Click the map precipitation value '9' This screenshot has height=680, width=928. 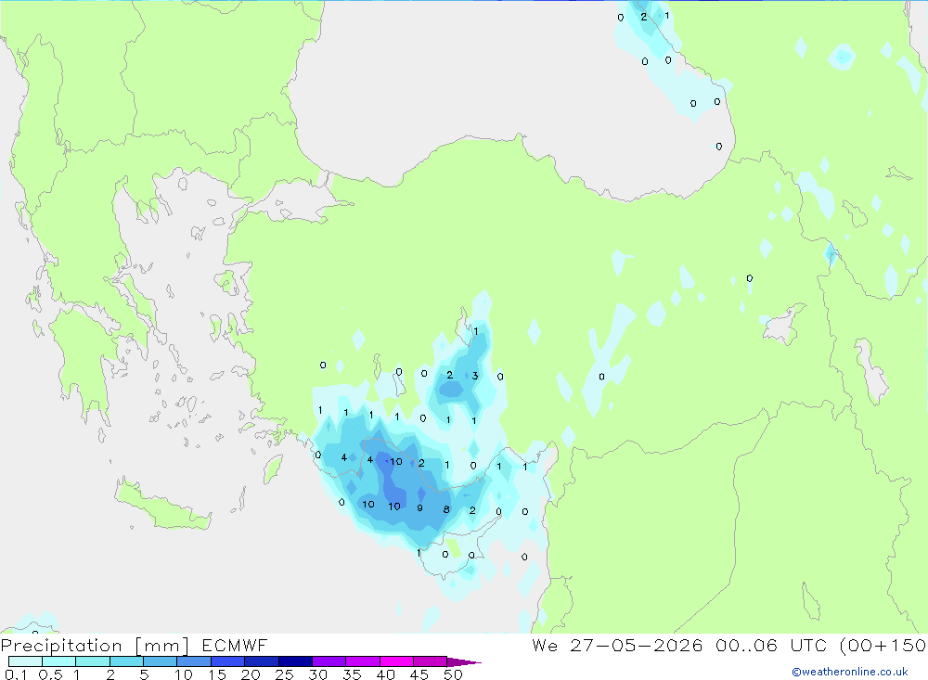[419, 507]
